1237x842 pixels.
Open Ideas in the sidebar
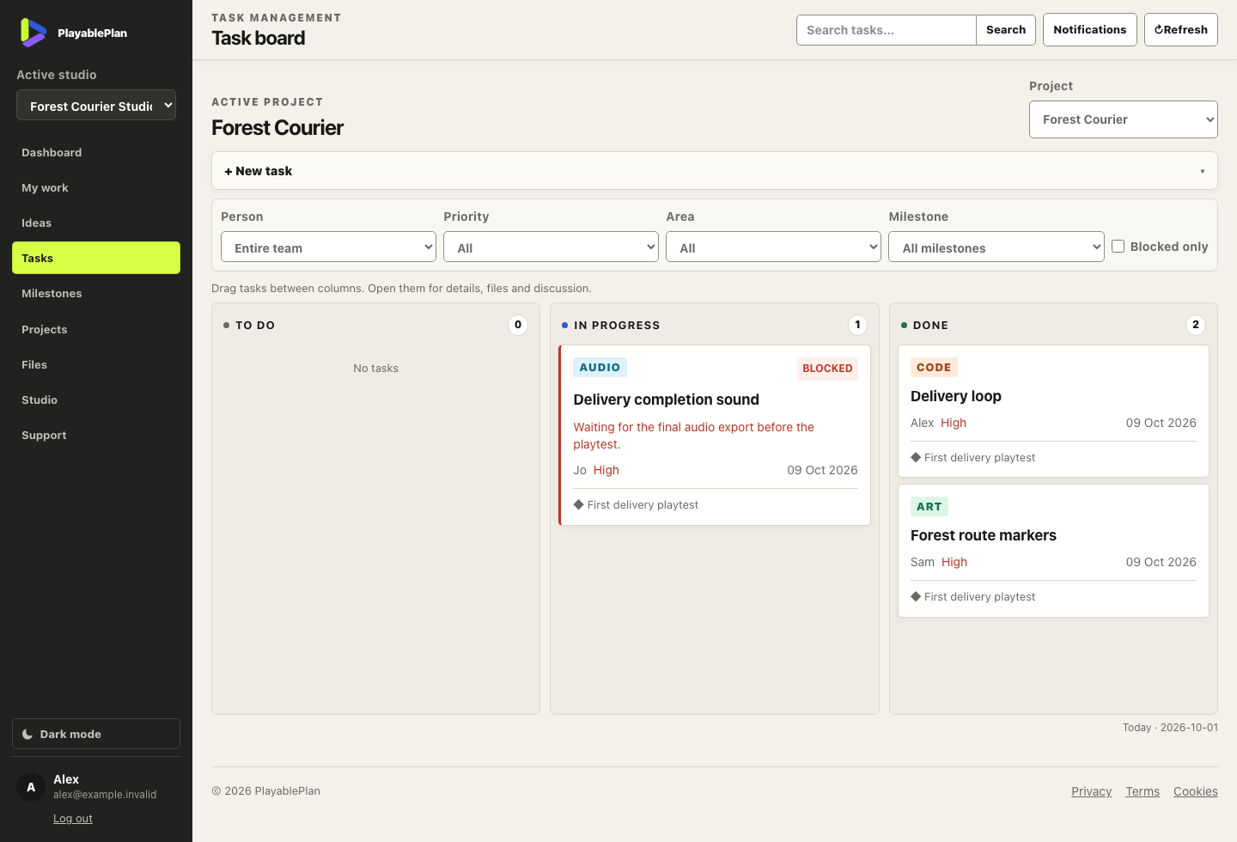96,223
